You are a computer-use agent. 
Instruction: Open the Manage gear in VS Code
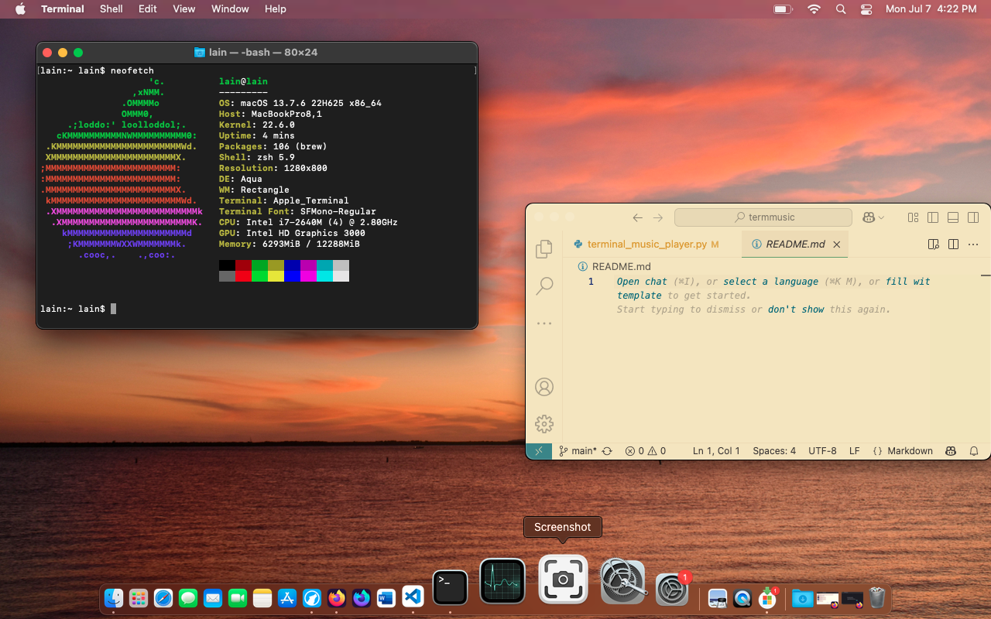pos(544,423)
